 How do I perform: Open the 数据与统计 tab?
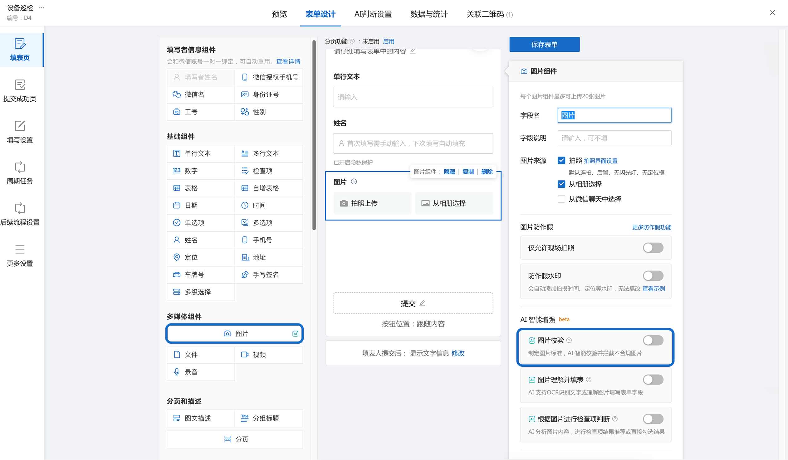429,14
